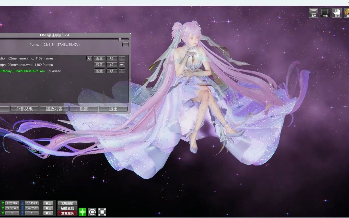Open the 工作 workspace icon

(325, 13)
